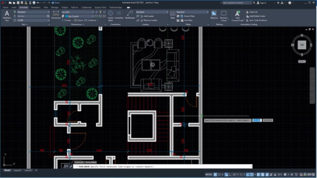Click the Plot printer icon in quick access
The image size is (317, 178).
pos(34,3)
